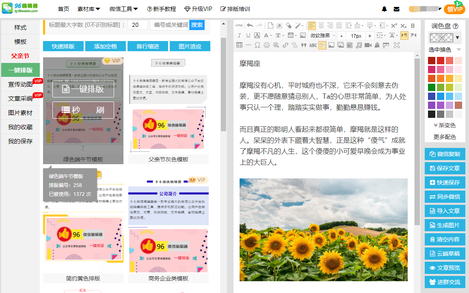
Task: Apply Bold formatting with the B icon
Action: click(x=413, y=26)
